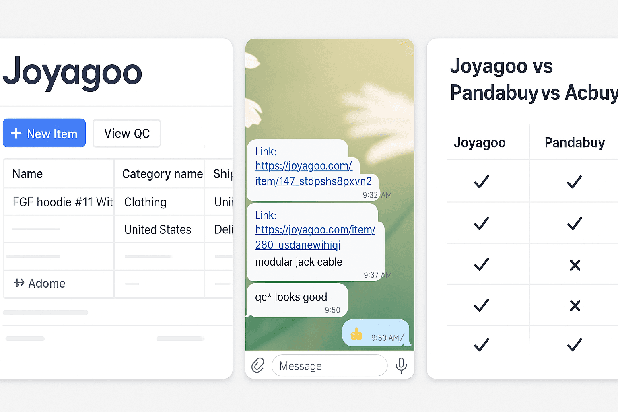618x412 pixels.
Task: Click the paperclip attachment icon
Action: point(258,365)
